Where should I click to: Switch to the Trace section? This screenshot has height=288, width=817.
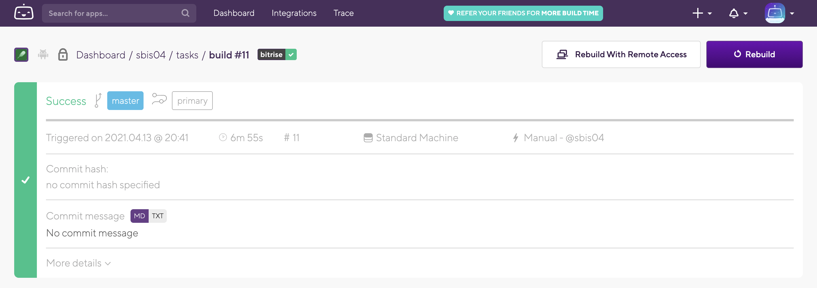pos(343,13)
